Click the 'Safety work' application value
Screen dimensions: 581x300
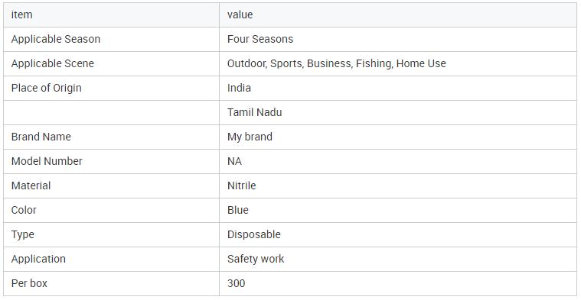point(256,259)
